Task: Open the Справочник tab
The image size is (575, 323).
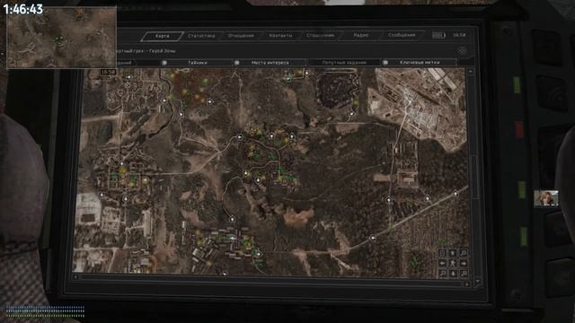Action: (x=320, y=36)
